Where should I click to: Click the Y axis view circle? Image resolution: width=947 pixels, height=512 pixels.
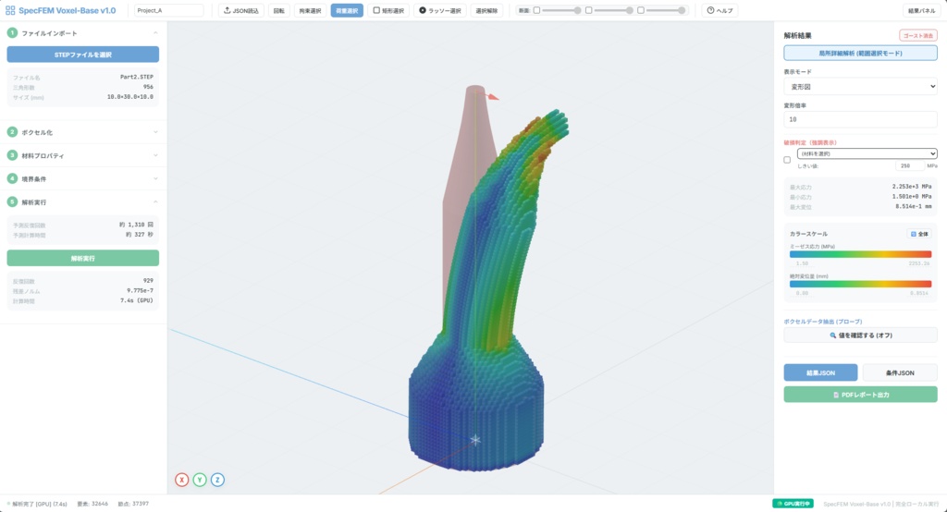[200, 480]
